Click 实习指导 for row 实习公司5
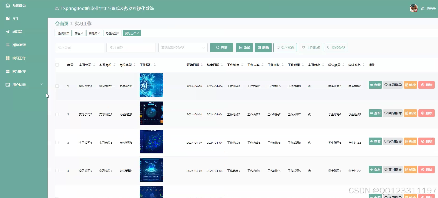This screenshot has width=438, height=198. pyautogui.click(x=393, y=170)
